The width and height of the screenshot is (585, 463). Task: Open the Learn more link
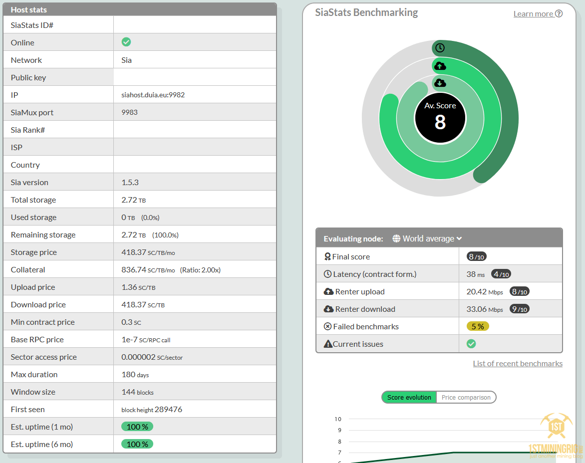533,14
